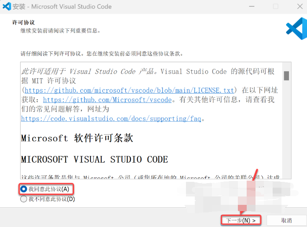This screenshot has height=227, width=307.
Task: Click the large VS Code logo in header
Action: 297,29
